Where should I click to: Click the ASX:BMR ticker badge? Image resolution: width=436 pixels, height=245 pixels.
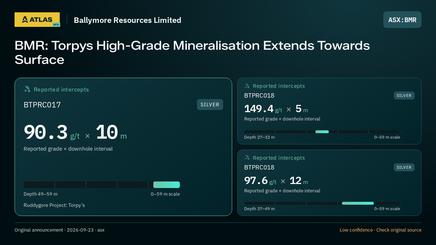(402, 20)
